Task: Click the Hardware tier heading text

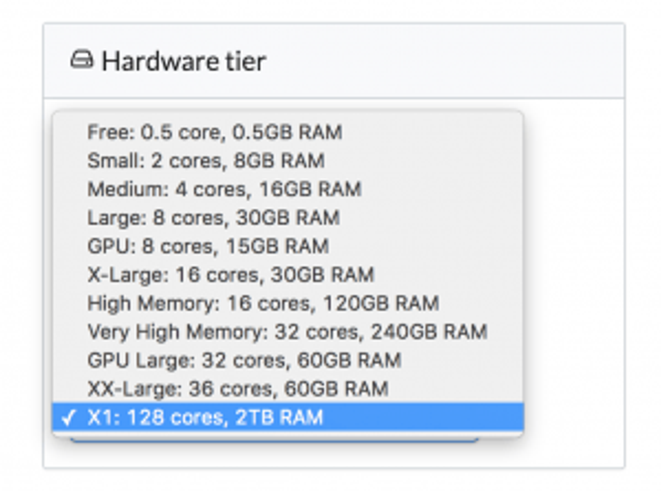Action: (184, 62)
